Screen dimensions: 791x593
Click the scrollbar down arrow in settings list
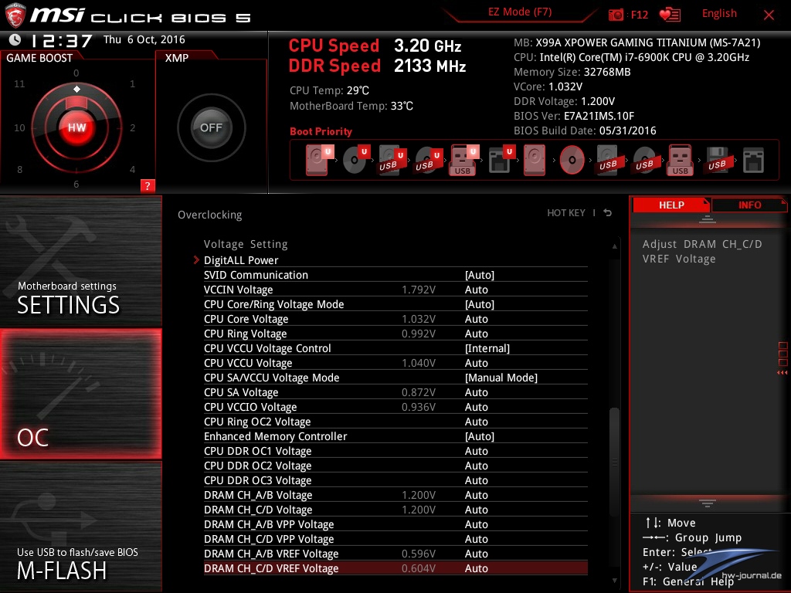[614, 581]
